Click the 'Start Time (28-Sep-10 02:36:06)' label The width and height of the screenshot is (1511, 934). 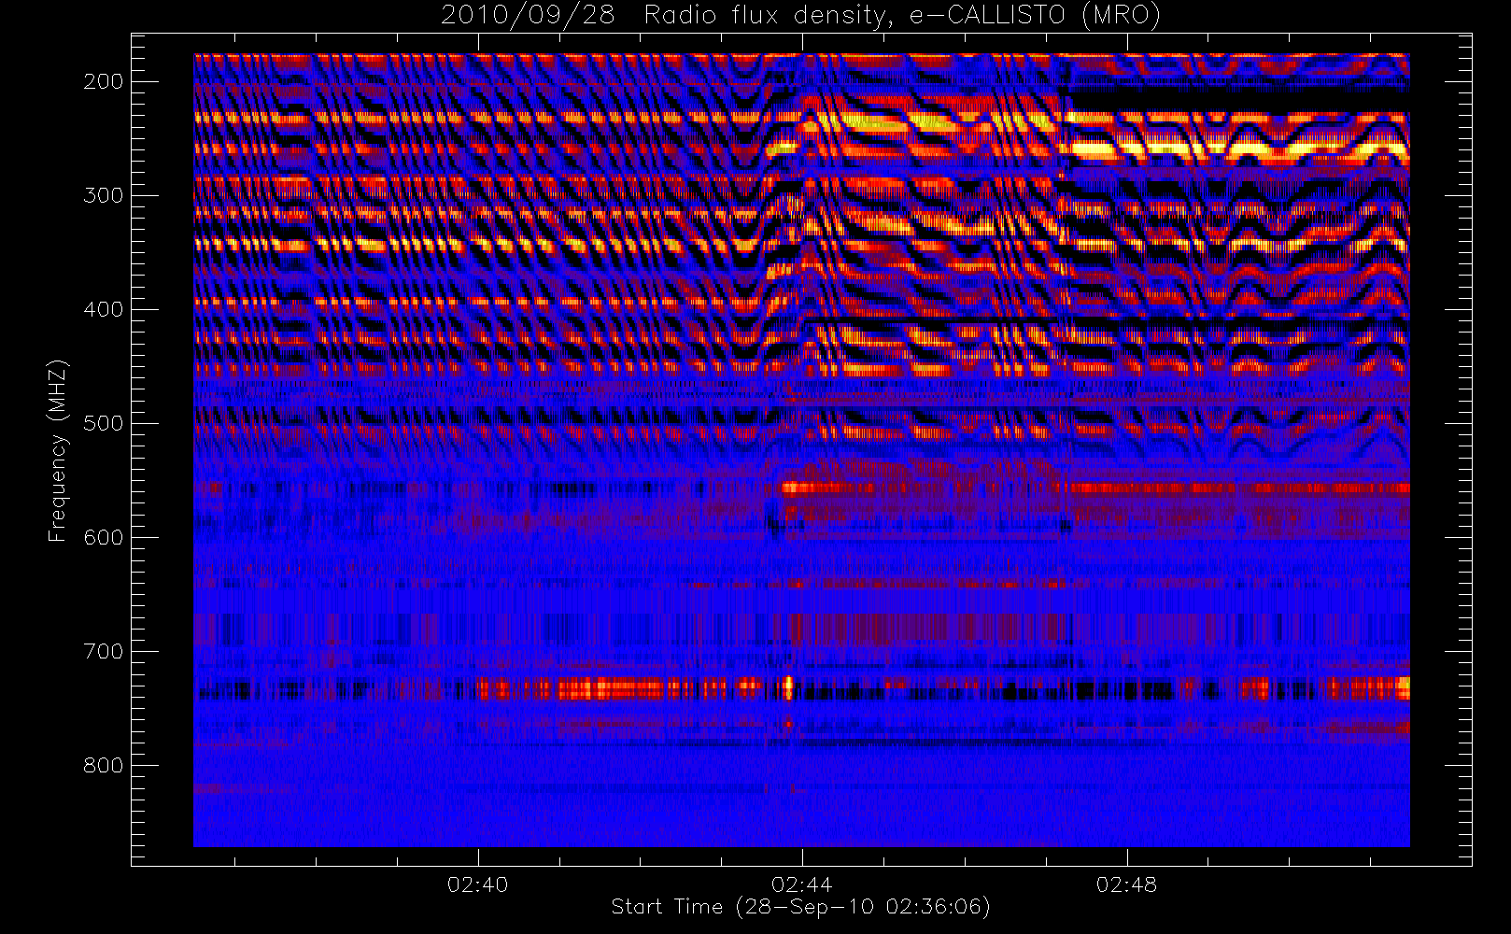point(800,907)
